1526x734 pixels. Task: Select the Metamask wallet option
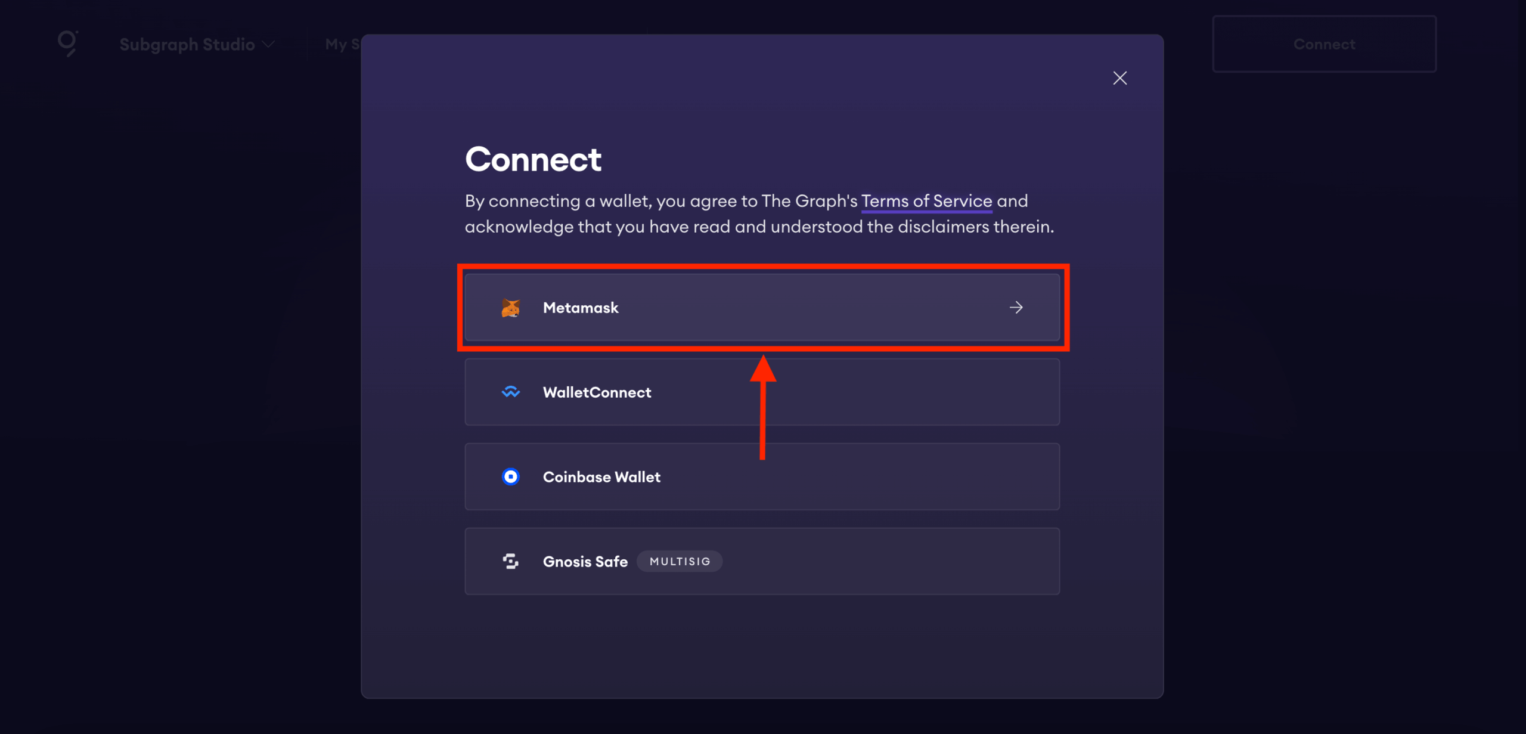click(x=762, y=308)
